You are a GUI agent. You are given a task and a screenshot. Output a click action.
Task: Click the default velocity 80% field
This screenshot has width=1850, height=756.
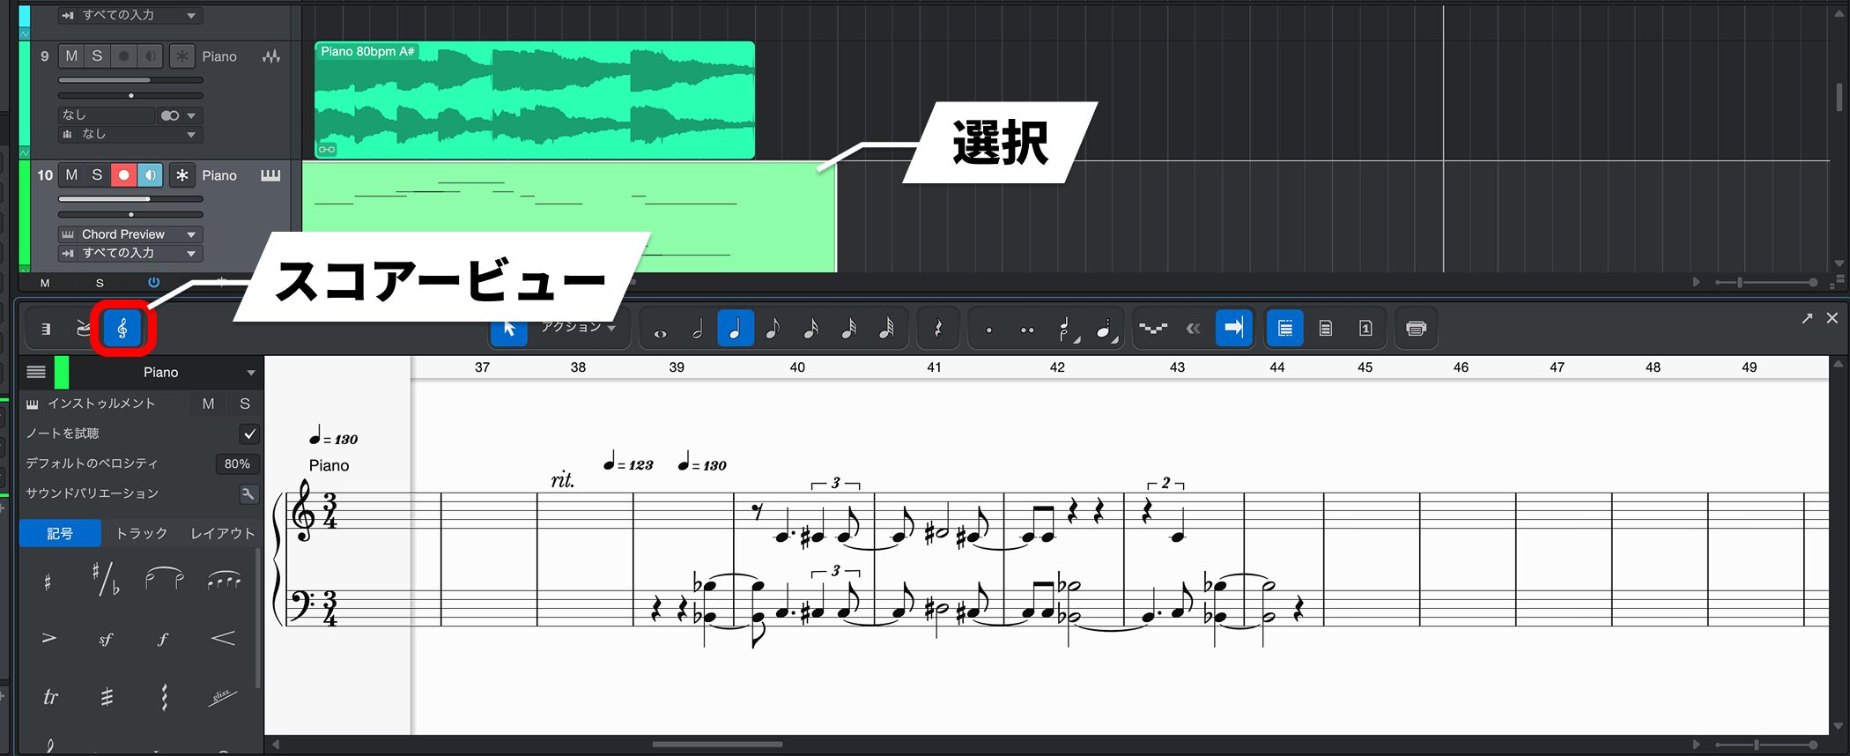[x=236, y=463]
